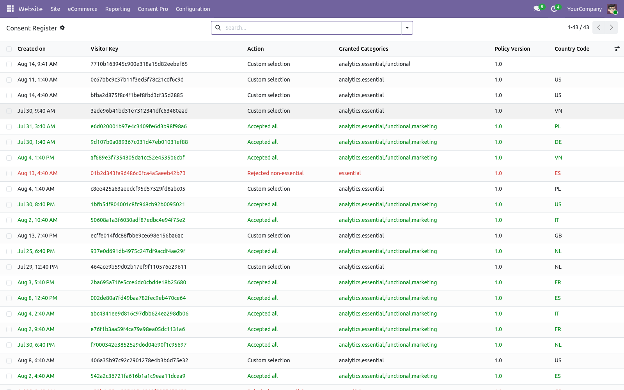Click country code 'GB' cell
Image resolution: width=624 pixels, height=390 pixels.
[558, 236]
